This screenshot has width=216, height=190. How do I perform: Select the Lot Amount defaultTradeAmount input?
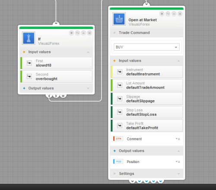click(x=146, y=85)
